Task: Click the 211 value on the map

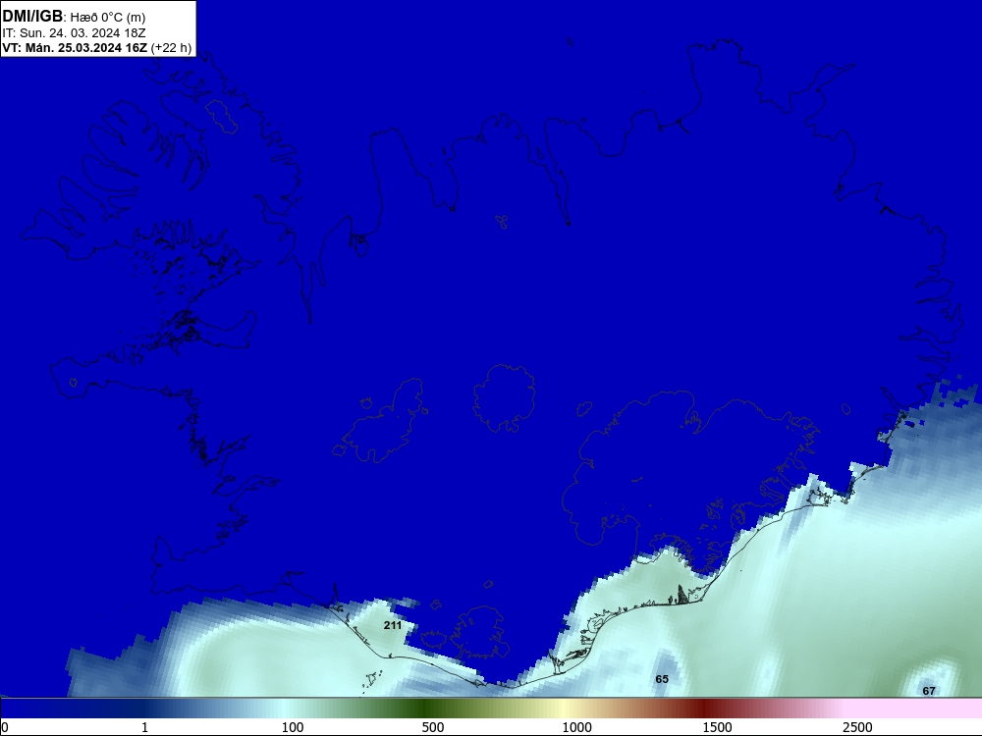Action: tap(393, 625)
